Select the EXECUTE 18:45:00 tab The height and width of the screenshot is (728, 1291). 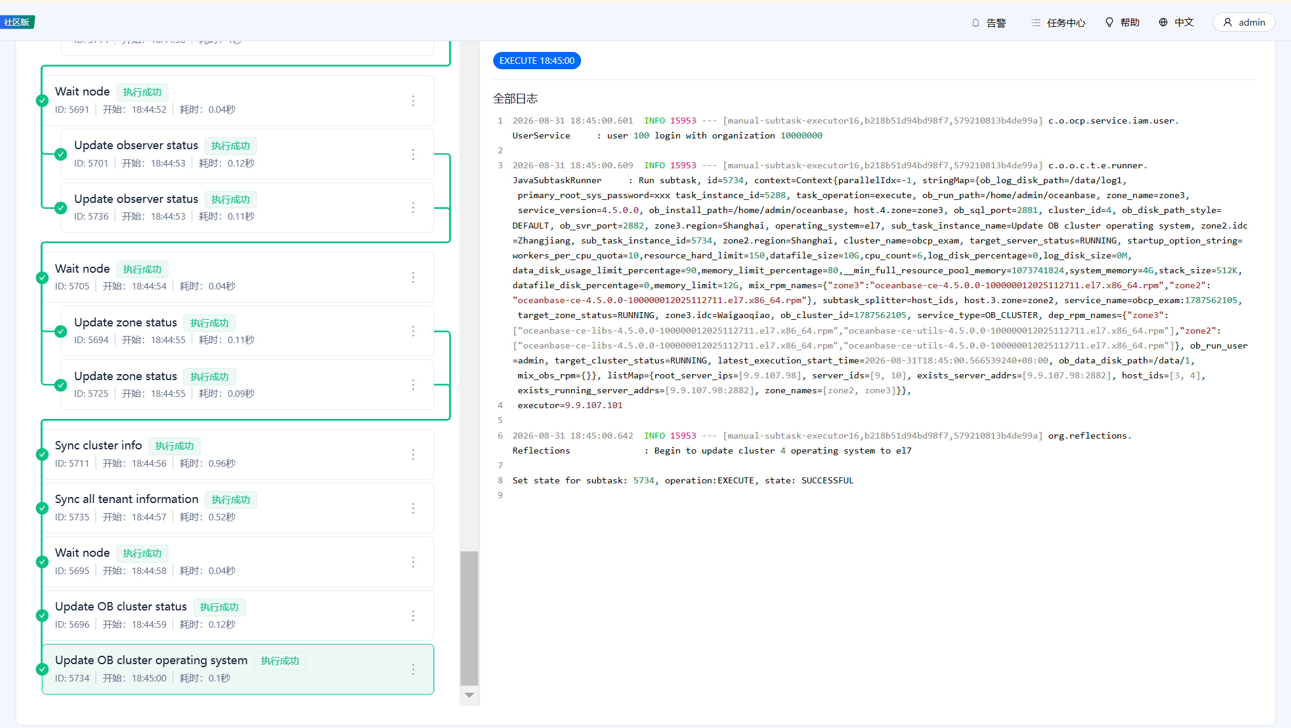(x=537, y=61)
